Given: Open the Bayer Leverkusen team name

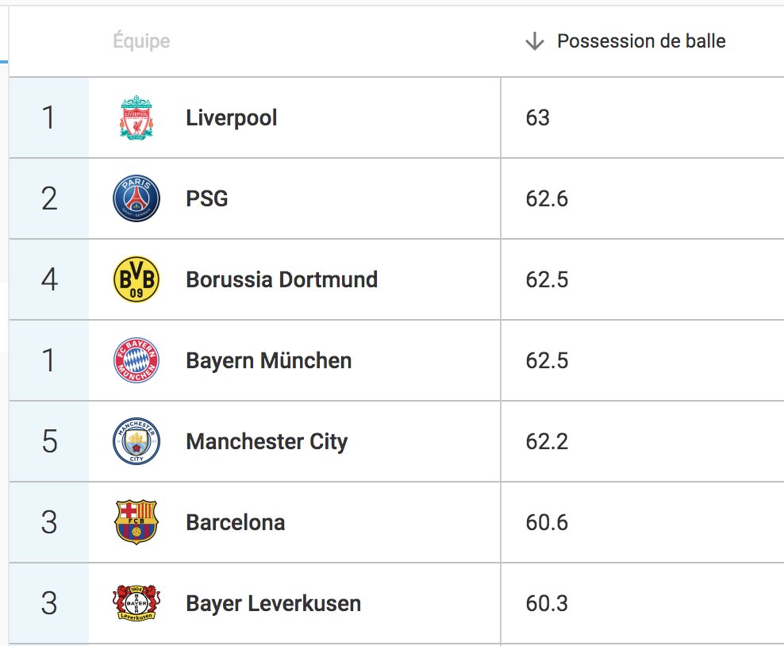Looking at the screenshot, I should [x=274, y=603].
